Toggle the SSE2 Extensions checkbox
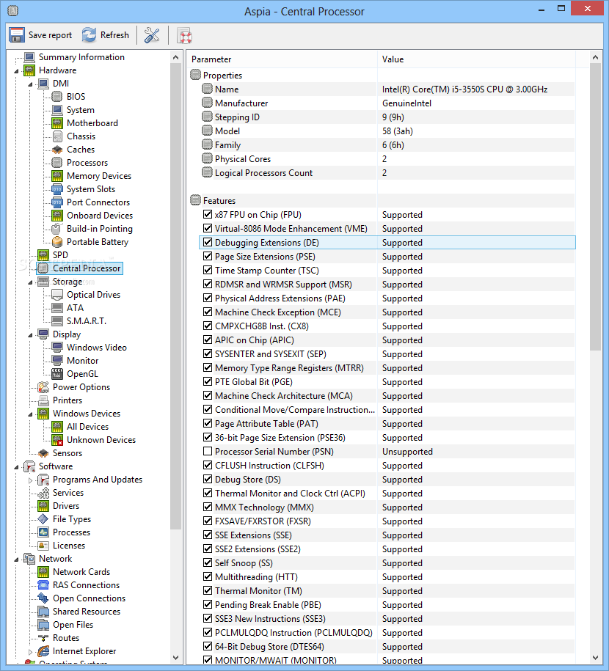 pyautogui.click(x=208, y=549)
